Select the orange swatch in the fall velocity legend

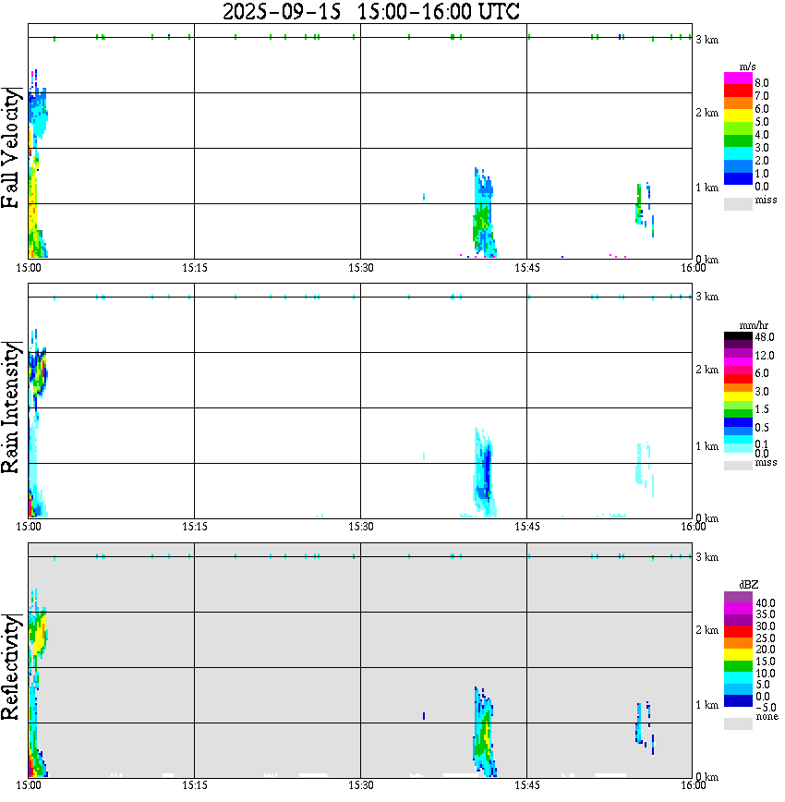pos(738,103)
